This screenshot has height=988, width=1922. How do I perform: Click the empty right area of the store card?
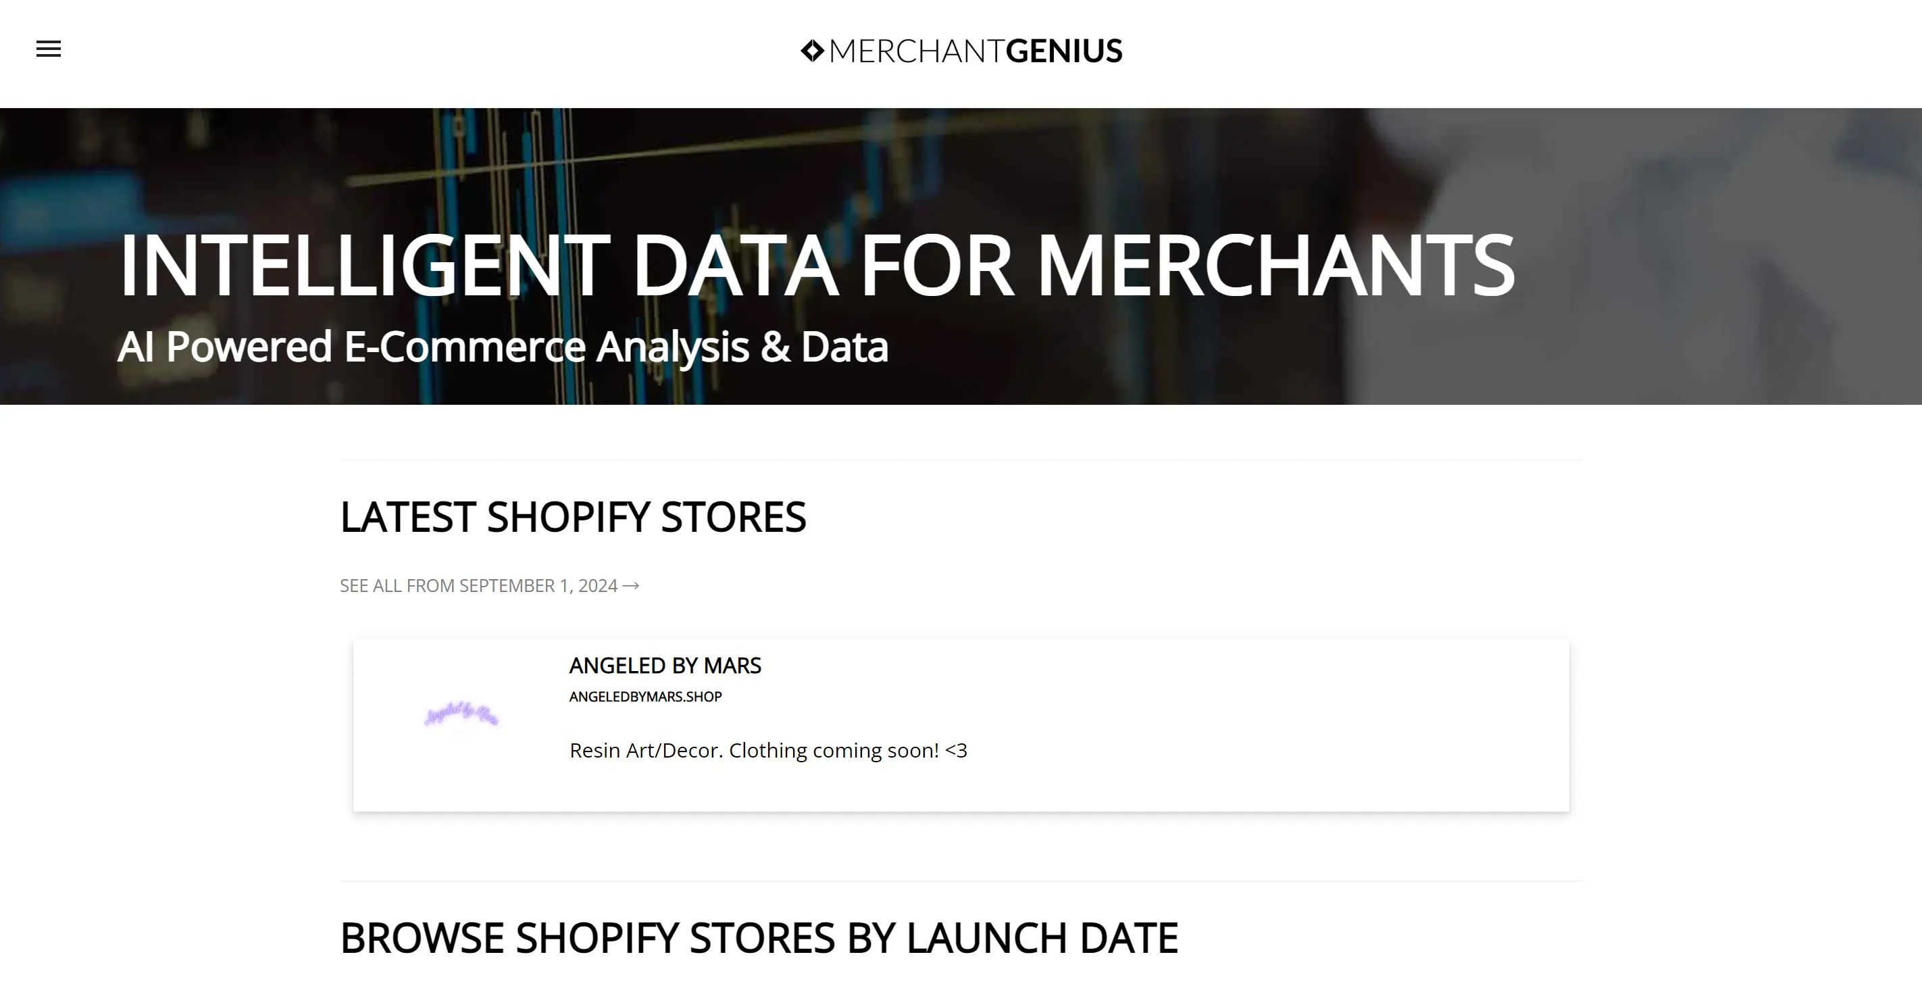click(1306, 724)
